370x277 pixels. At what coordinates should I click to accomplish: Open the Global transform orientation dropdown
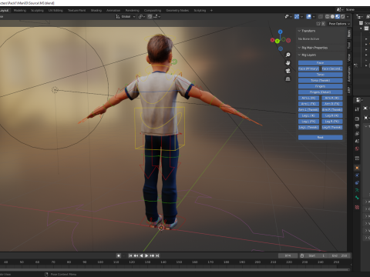point(126,17)
